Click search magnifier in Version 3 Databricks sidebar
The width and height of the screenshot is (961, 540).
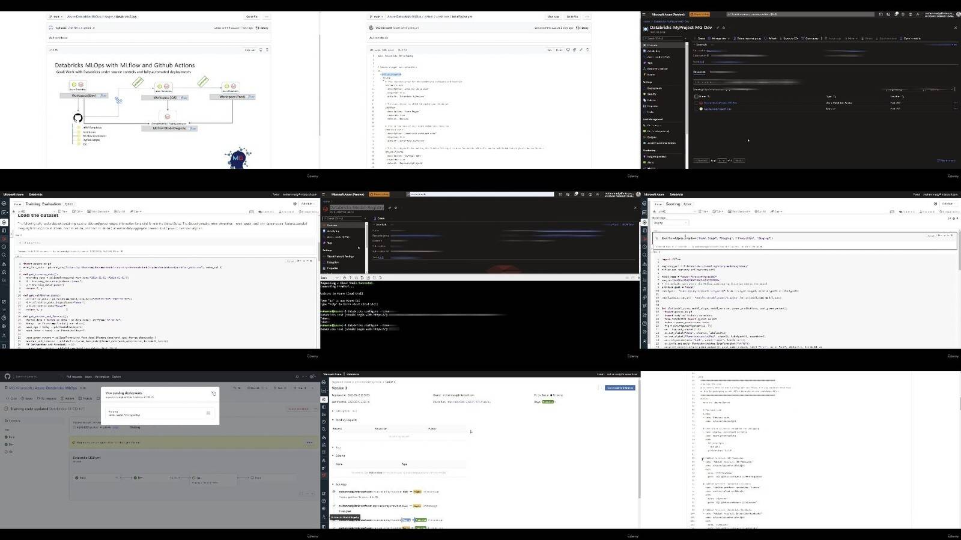(x=324, y=429)
